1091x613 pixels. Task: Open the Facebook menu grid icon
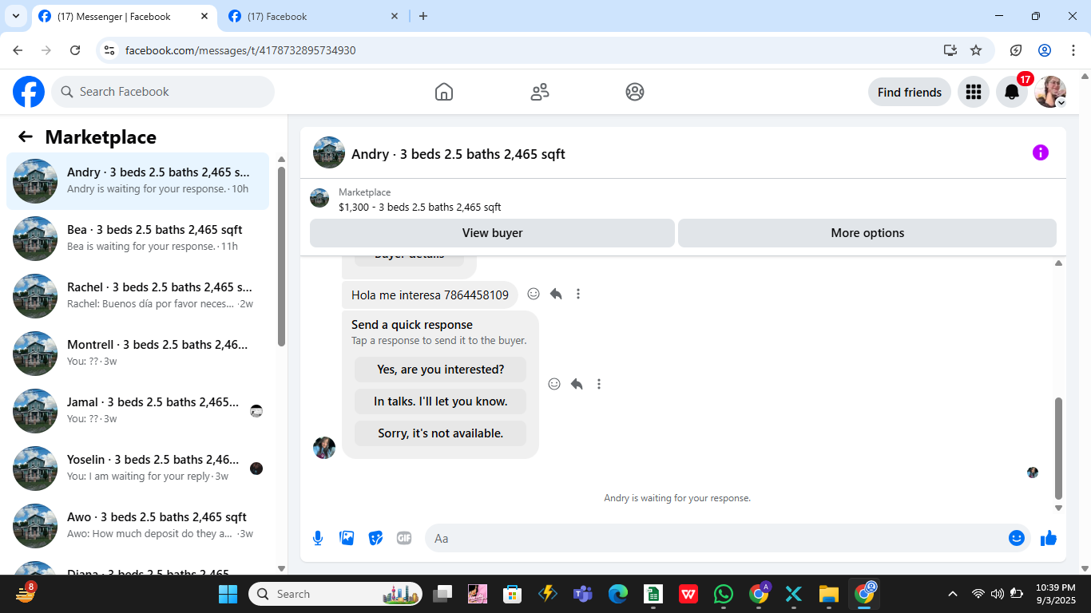tap(973, 92)
